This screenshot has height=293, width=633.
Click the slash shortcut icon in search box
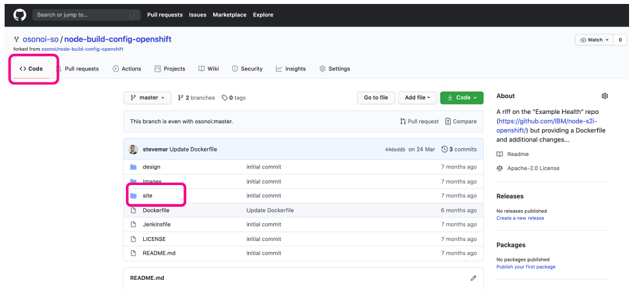point(133,15)
